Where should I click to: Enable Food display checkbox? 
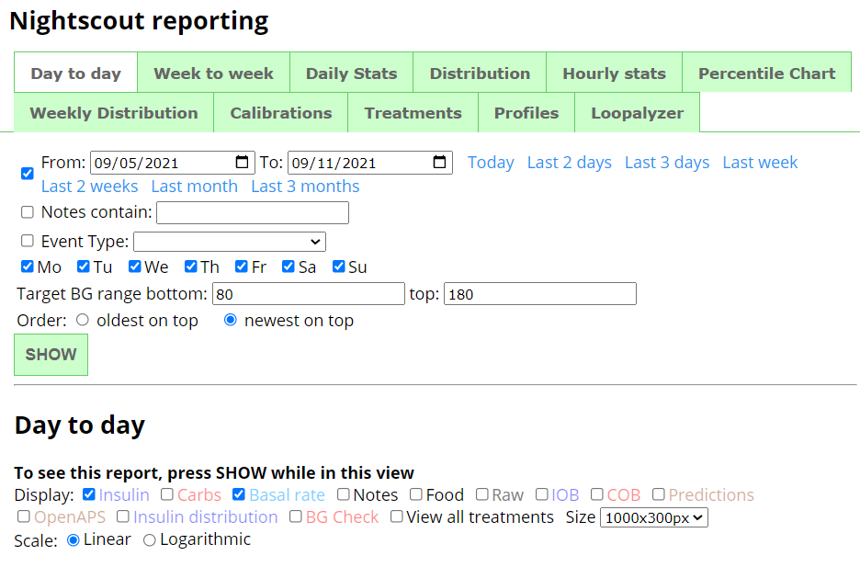tap(416, 494)
